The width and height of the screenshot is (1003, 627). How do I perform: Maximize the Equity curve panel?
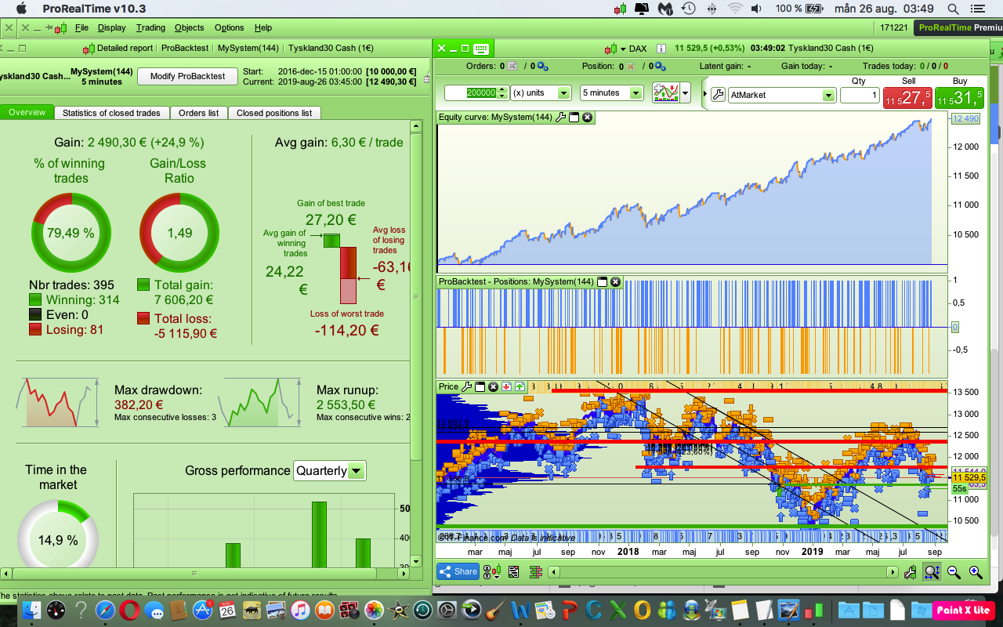(574, 118)
